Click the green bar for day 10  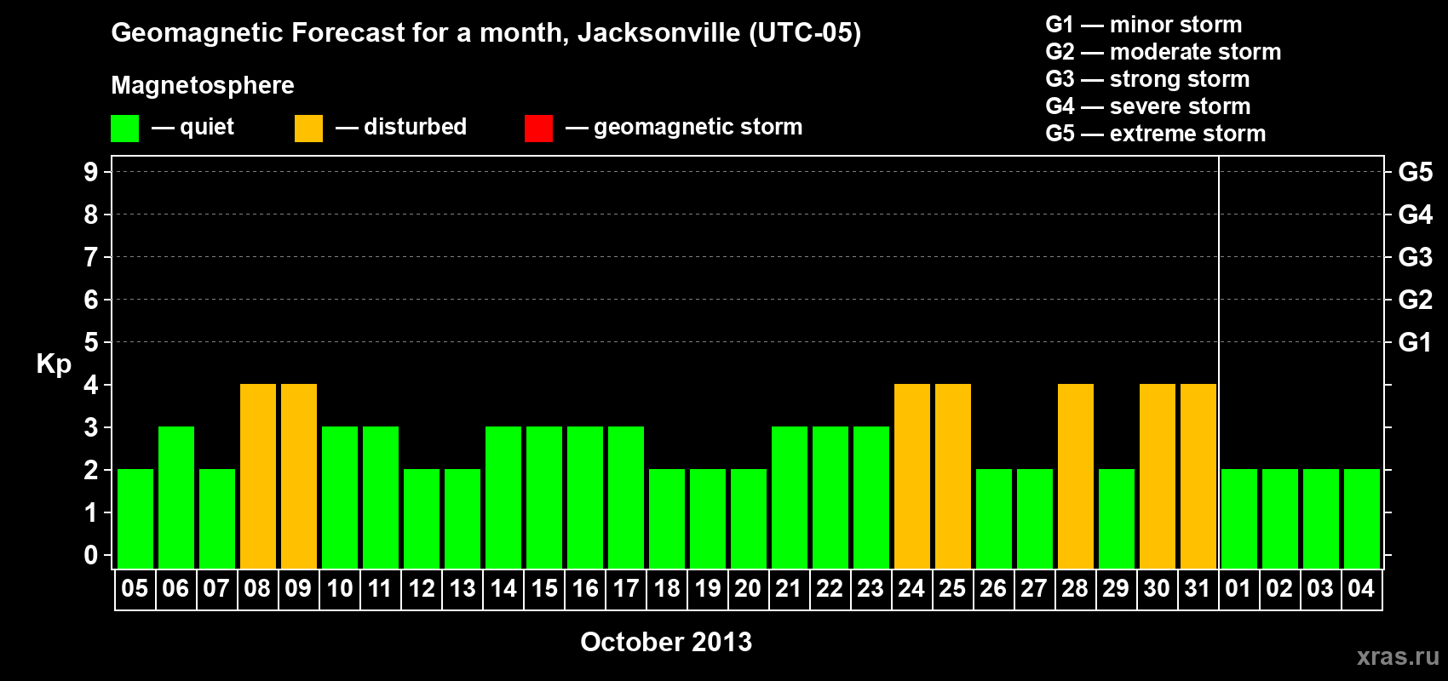(x=340, y=497)
